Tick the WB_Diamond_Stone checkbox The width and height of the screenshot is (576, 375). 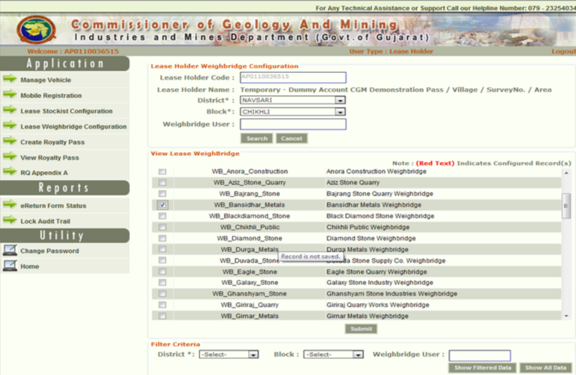click(x=162, y=238)
